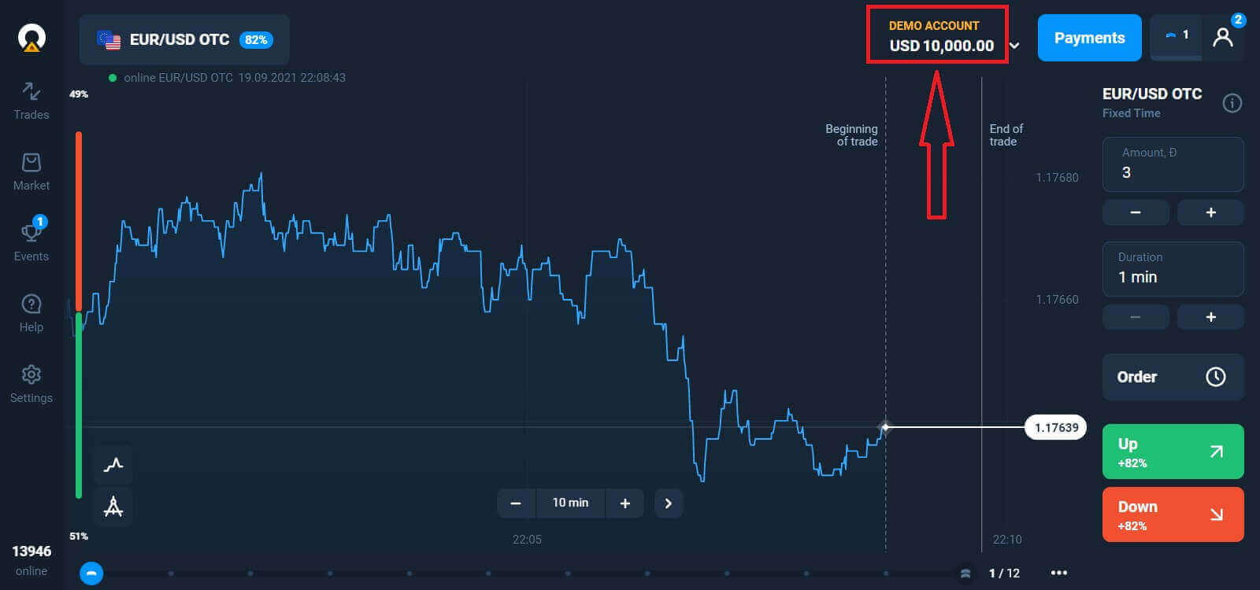Click the Order scheduling button
This screenshot has width=1260, height=590.
[x=1173, y=377]
